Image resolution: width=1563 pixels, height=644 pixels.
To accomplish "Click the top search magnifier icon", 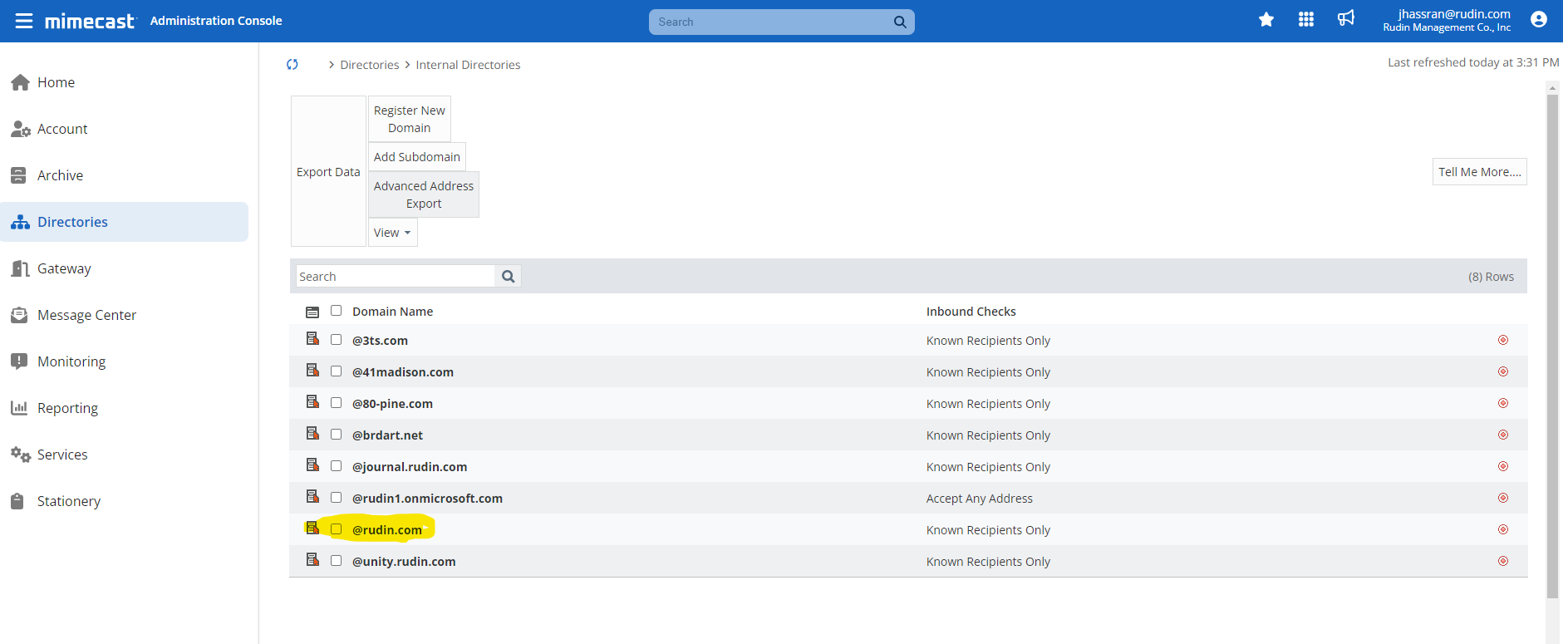I will pyautogui.click(x=900, y=22).
